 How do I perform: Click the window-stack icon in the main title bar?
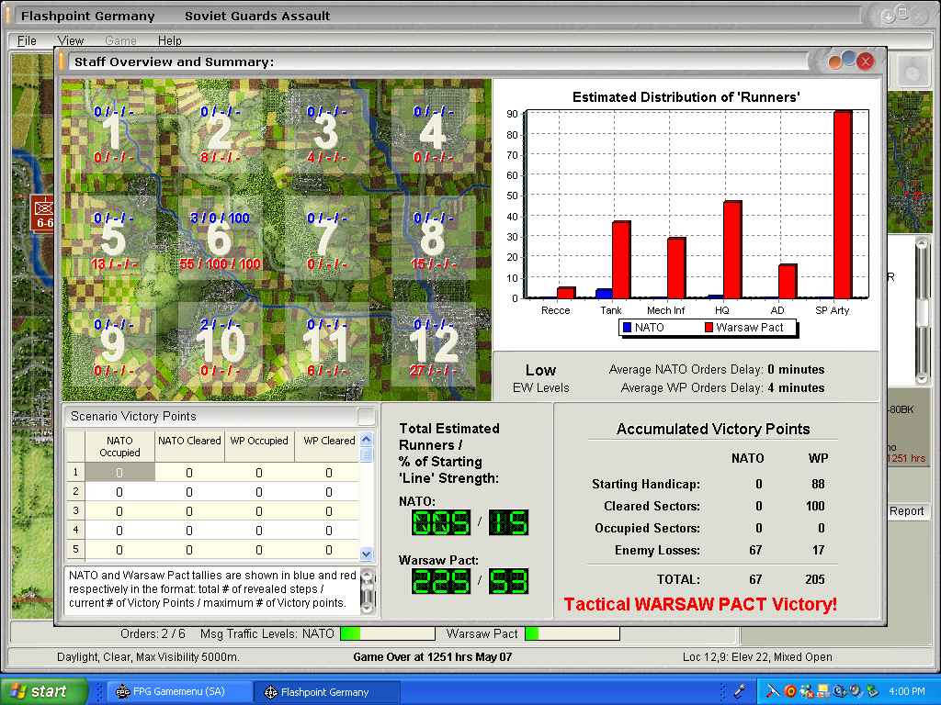[902, 11]
